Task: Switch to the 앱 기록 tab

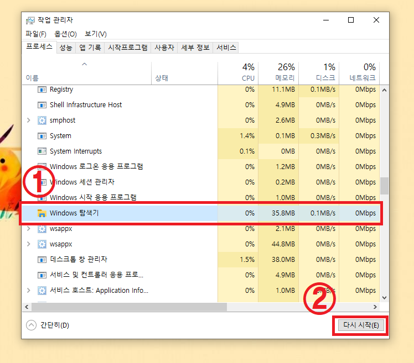Action: pyautogui.click(x=90, y=48)
